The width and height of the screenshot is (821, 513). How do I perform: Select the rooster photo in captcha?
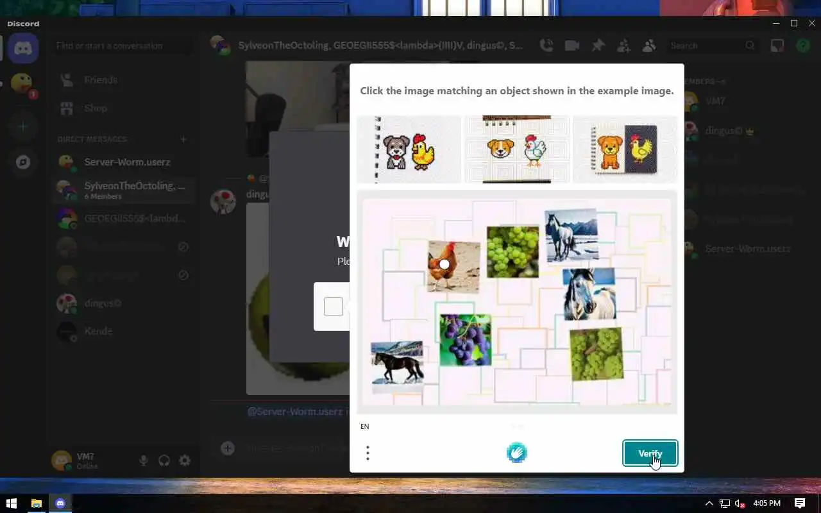click(454, 266)
